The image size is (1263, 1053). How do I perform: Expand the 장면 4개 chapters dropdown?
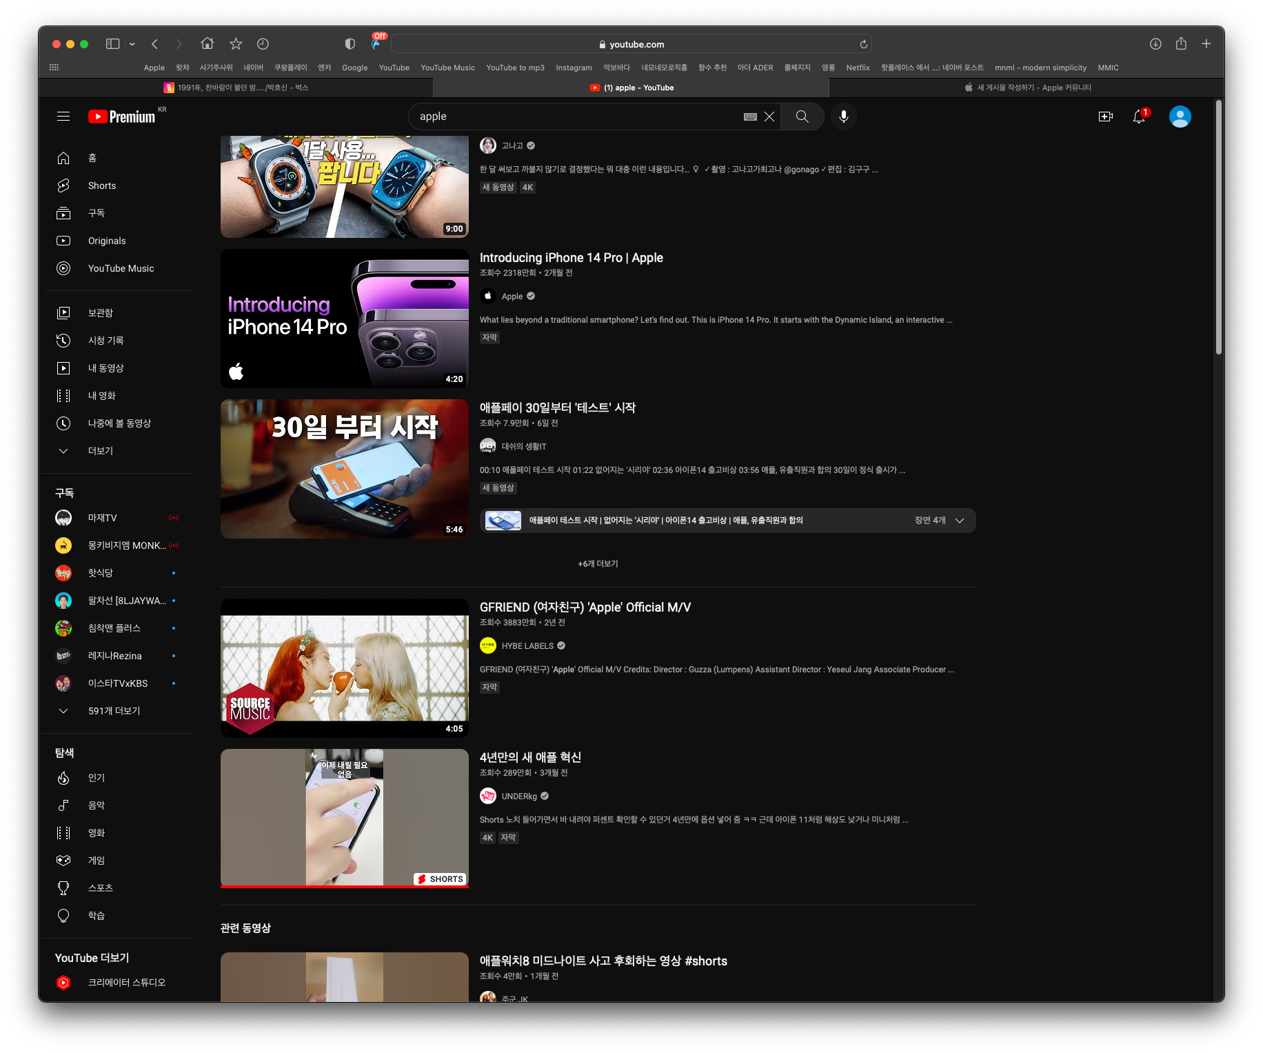pyautogui.click(x=959, y=521)
